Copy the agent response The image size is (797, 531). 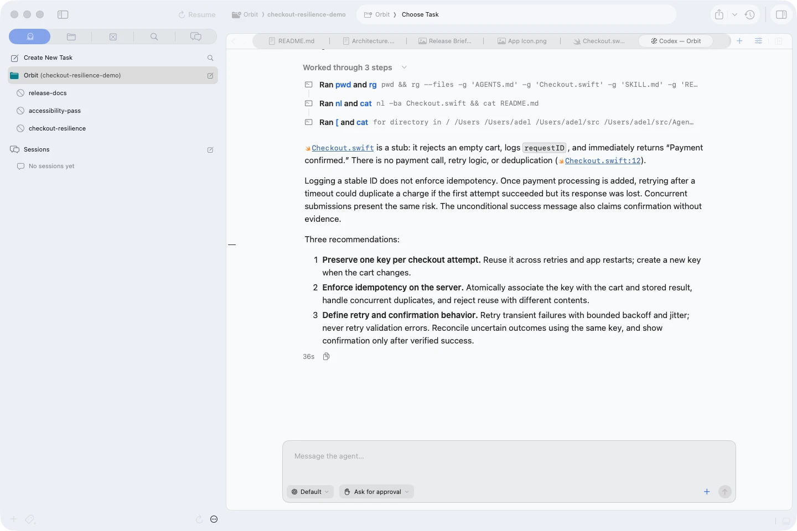click(x=327, y=356)
